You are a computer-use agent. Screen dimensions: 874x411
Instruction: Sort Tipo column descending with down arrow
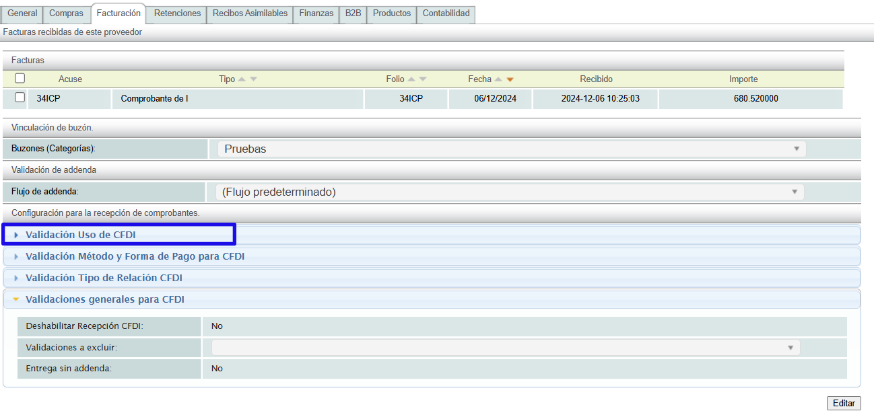tap(253, 79)
